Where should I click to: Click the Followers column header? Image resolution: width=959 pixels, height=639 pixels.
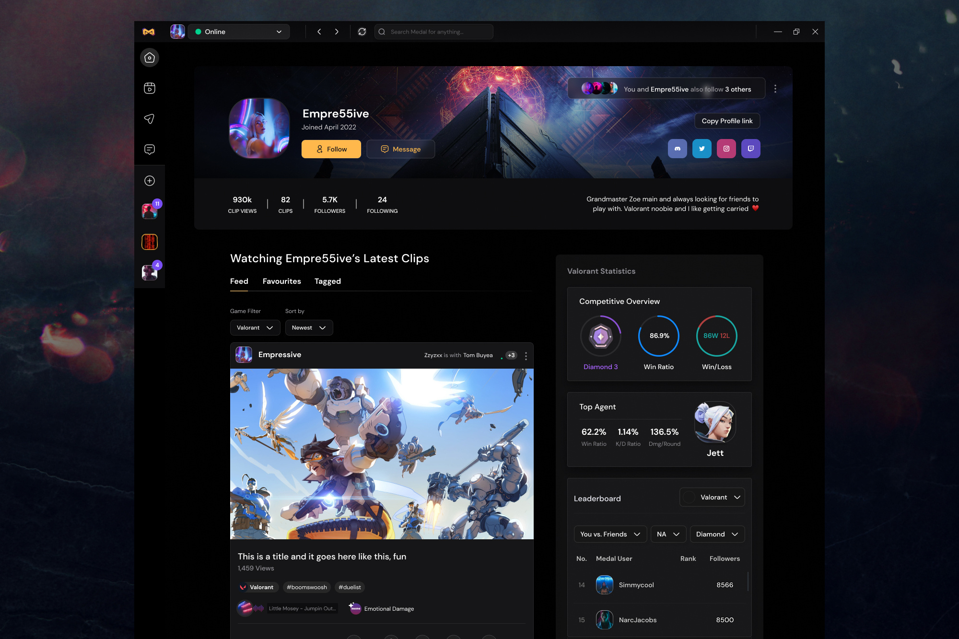725,558
